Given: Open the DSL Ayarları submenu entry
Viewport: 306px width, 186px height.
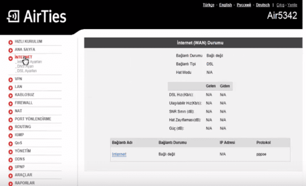Looking at the screenshot, I should 27,71.
